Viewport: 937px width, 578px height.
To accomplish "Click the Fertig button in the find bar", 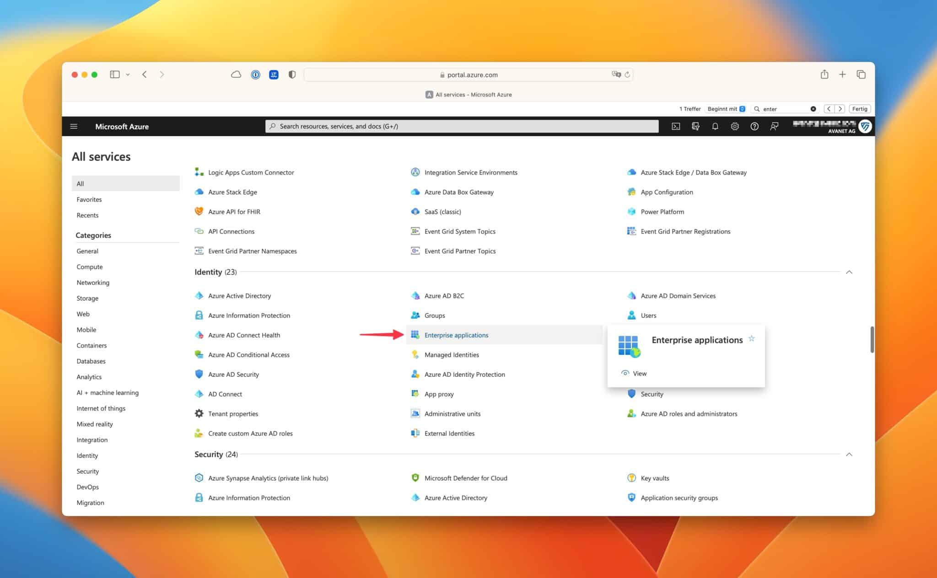I will [859, 109].
